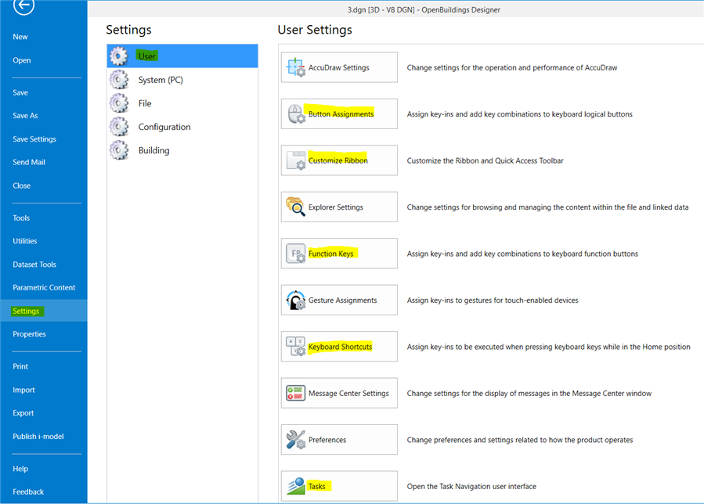This screenshot has width=704, height=504.
Task: Open the AccuDraw Settings button
Action: pyautogui.click(x=339, y=67)
